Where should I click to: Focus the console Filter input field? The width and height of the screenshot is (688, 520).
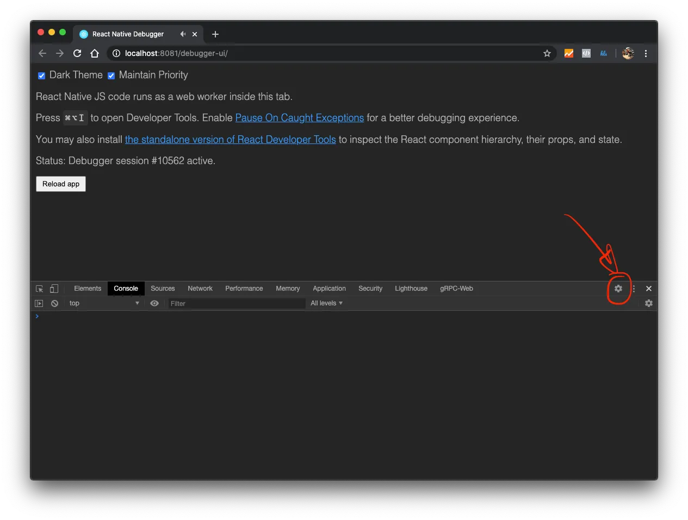point(237,303)
